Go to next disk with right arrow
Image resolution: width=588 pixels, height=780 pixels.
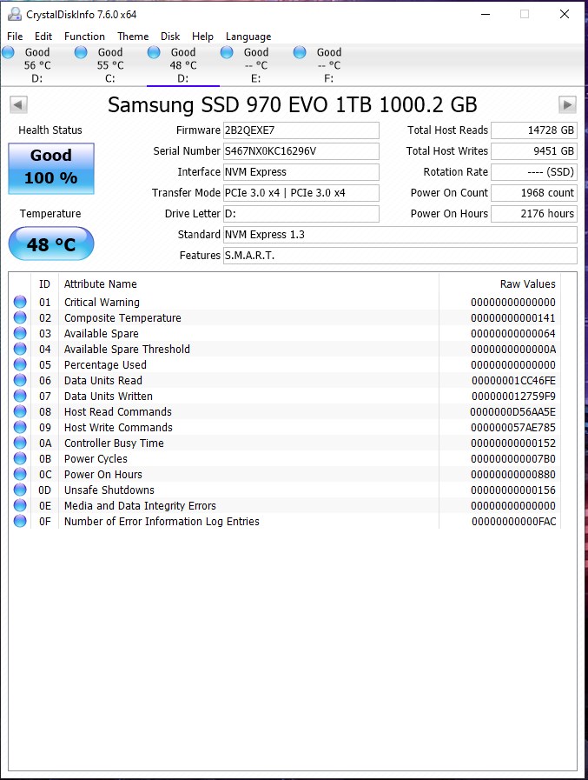[568, 105]
